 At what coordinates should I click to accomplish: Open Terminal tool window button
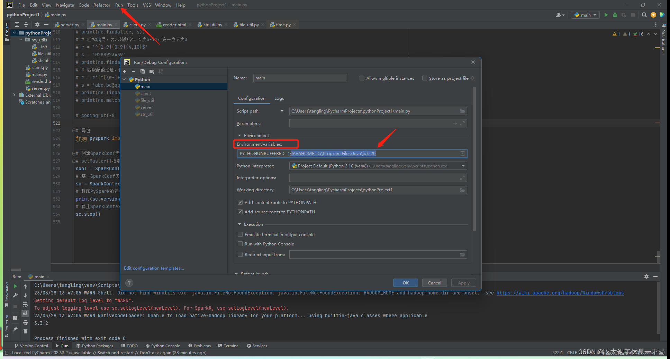pos(229,346)
